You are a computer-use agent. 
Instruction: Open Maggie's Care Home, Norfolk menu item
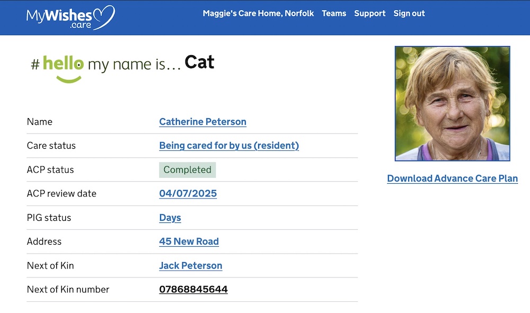click(x=258, y=13)
